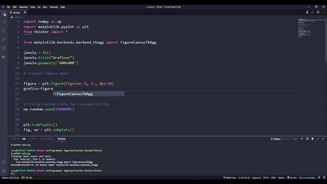This screenshot has height=184, width=327.
Task: Open the Run and Debug view
Action: click(x=4, y=39)
